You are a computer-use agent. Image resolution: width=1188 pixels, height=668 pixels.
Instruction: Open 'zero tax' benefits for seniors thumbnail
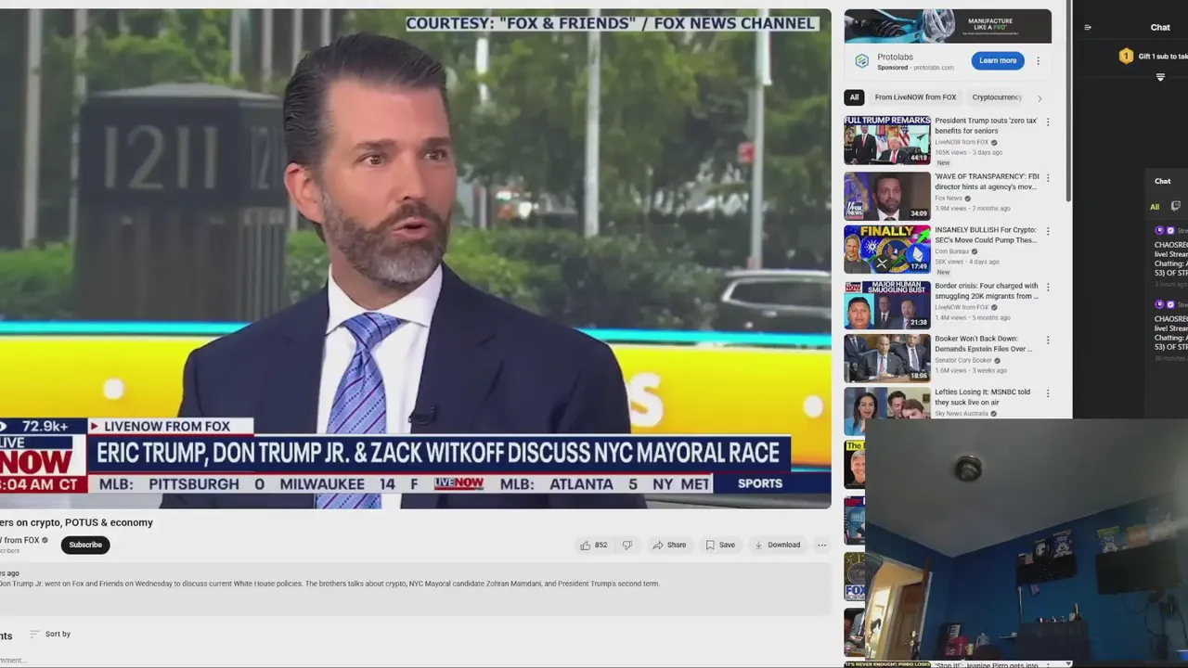[887, 140]
